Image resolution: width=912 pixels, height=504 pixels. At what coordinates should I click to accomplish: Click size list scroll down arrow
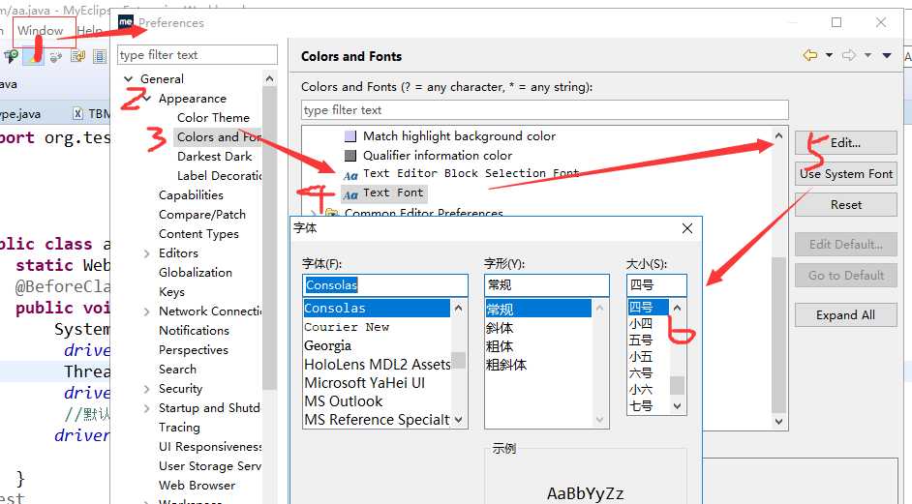click(x=677, y=406)
